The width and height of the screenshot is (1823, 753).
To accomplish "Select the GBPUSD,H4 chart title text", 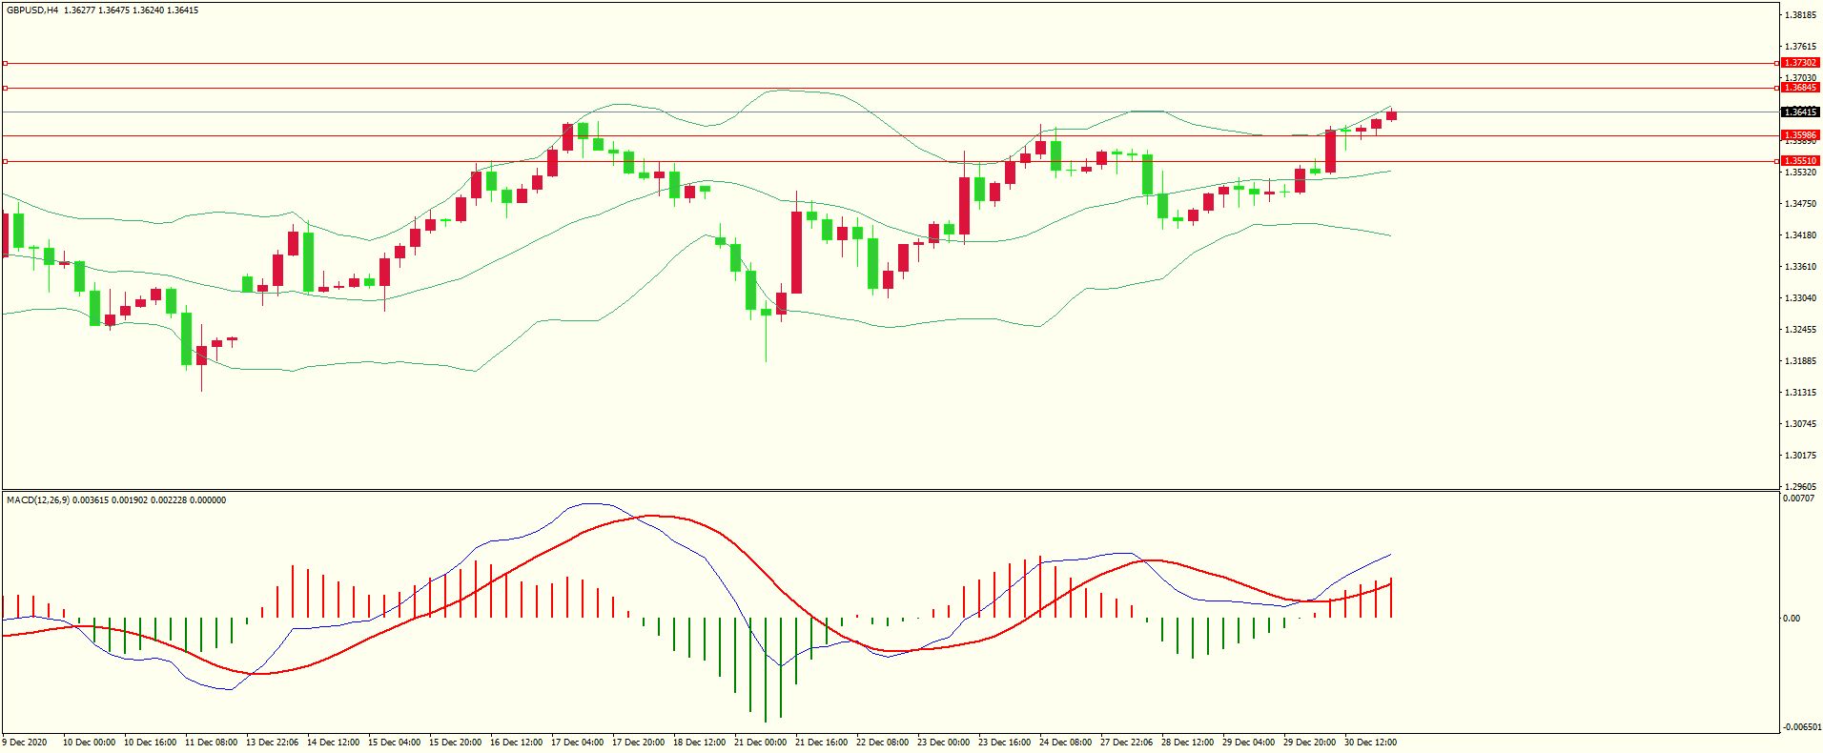I will coord(32,10).
